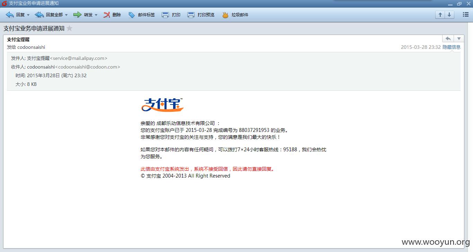
Task: Click the size value 8 KB
Action: coord(32,84)
